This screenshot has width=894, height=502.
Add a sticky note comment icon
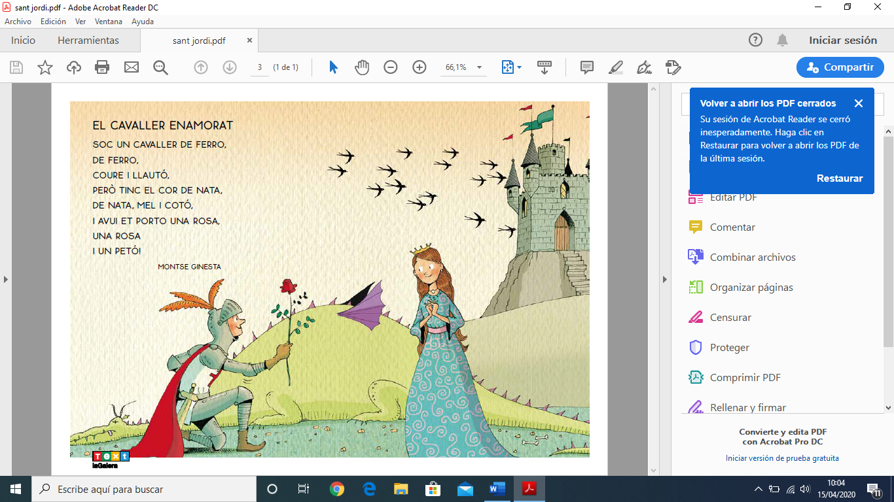(587, 67)
